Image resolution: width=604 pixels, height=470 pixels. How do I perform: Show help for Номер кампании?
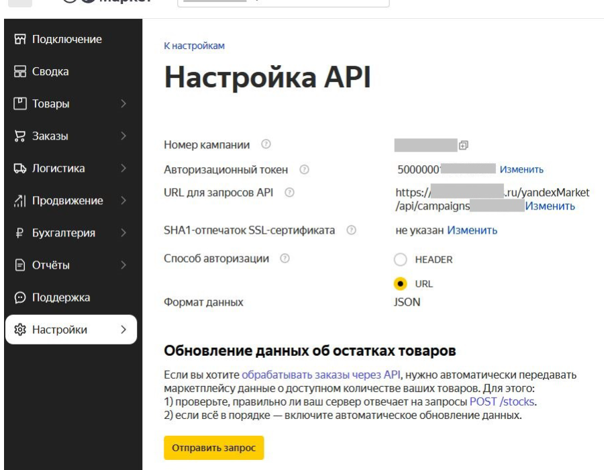click(266, 144)
